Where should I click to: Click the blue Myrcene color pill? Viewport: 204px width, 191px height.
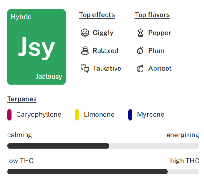130,115
